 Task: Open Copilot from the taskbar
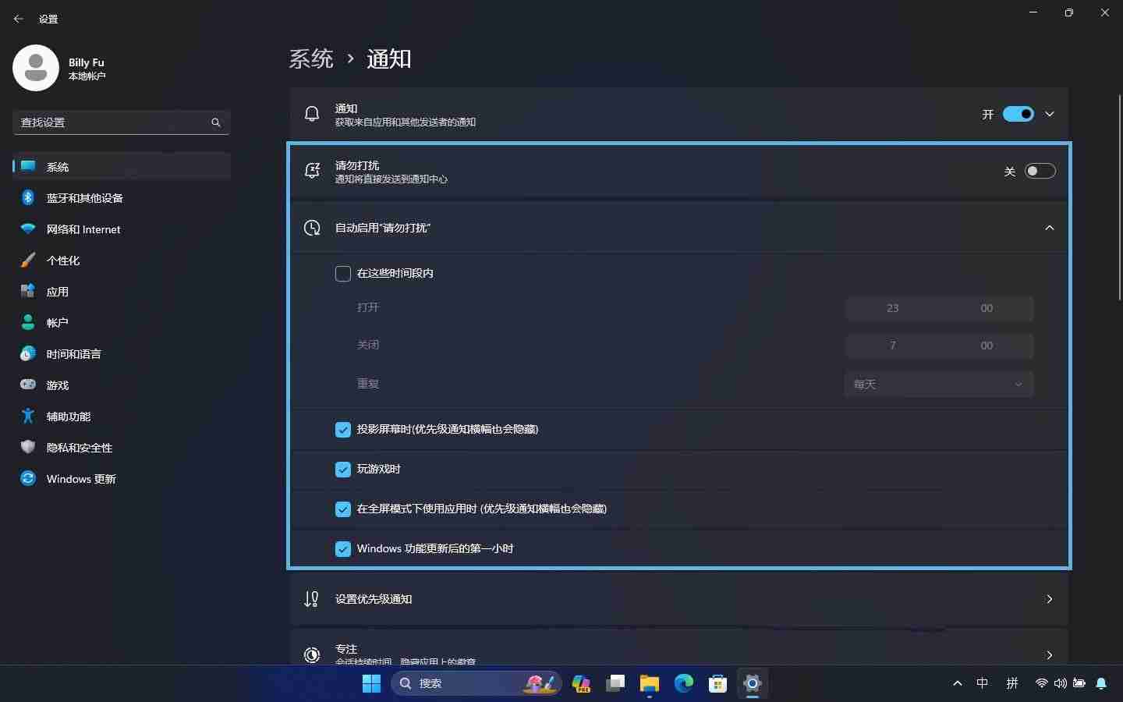(x=580, y=684)
